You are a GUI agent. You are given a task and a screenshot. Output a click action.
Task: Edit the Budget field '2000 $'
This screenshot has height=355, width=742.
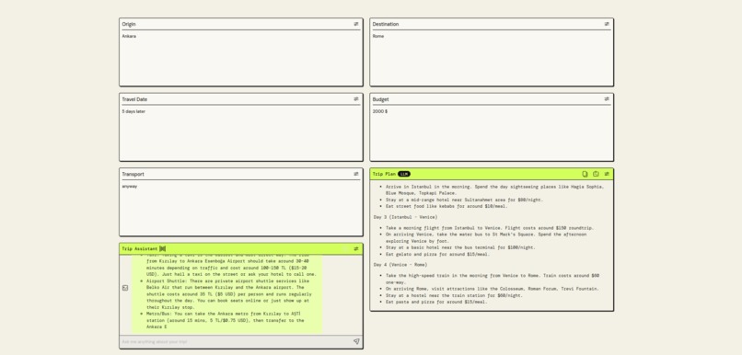492,132
